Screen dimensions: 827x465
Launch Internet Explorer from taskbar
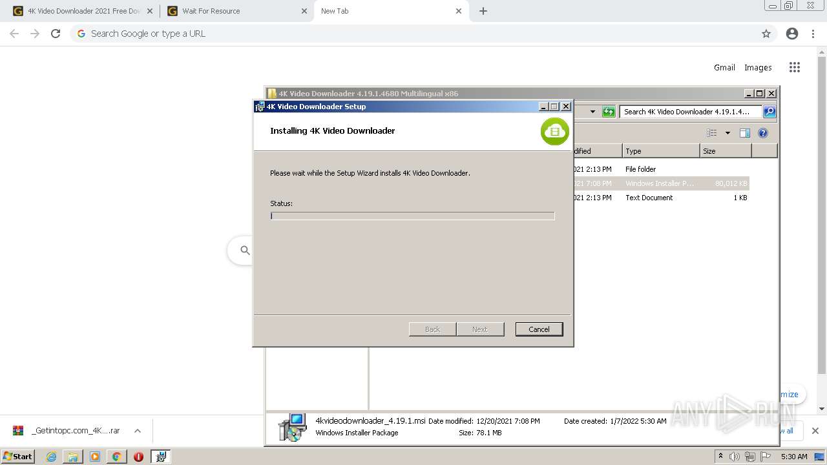pos(51,457)
